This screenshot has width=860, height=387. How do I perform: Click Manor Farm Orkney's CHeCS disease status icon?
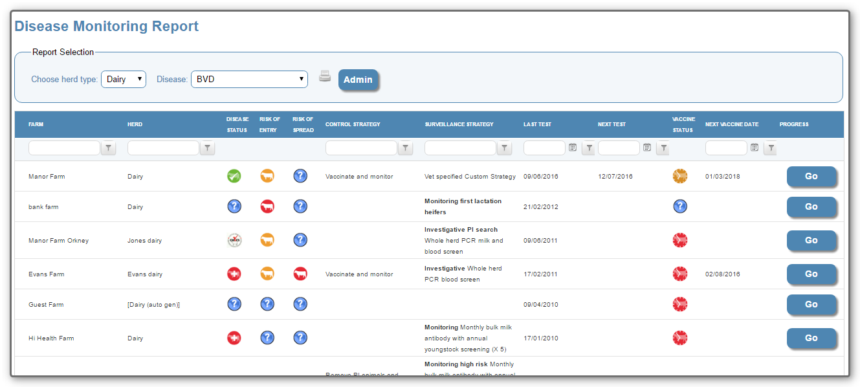pyautogui.click(x=234, y=240)
